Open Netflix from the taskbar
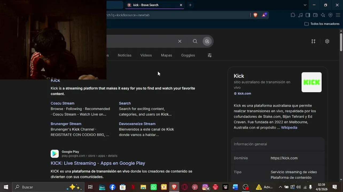343x192 pixels. click(133, 187)
